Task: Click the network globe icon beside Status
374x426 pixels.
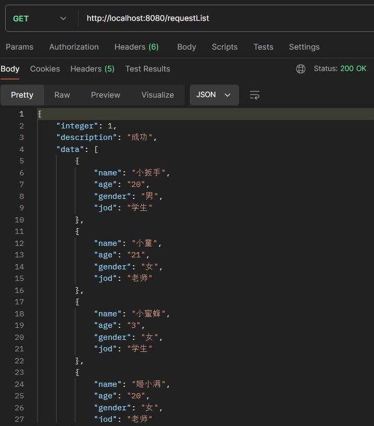Action: tap(301, 69)
